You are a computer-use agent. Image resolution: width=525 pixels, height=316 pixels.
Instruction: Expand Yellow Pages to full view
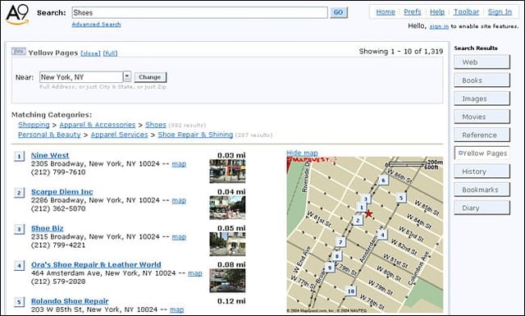[110, 53]
